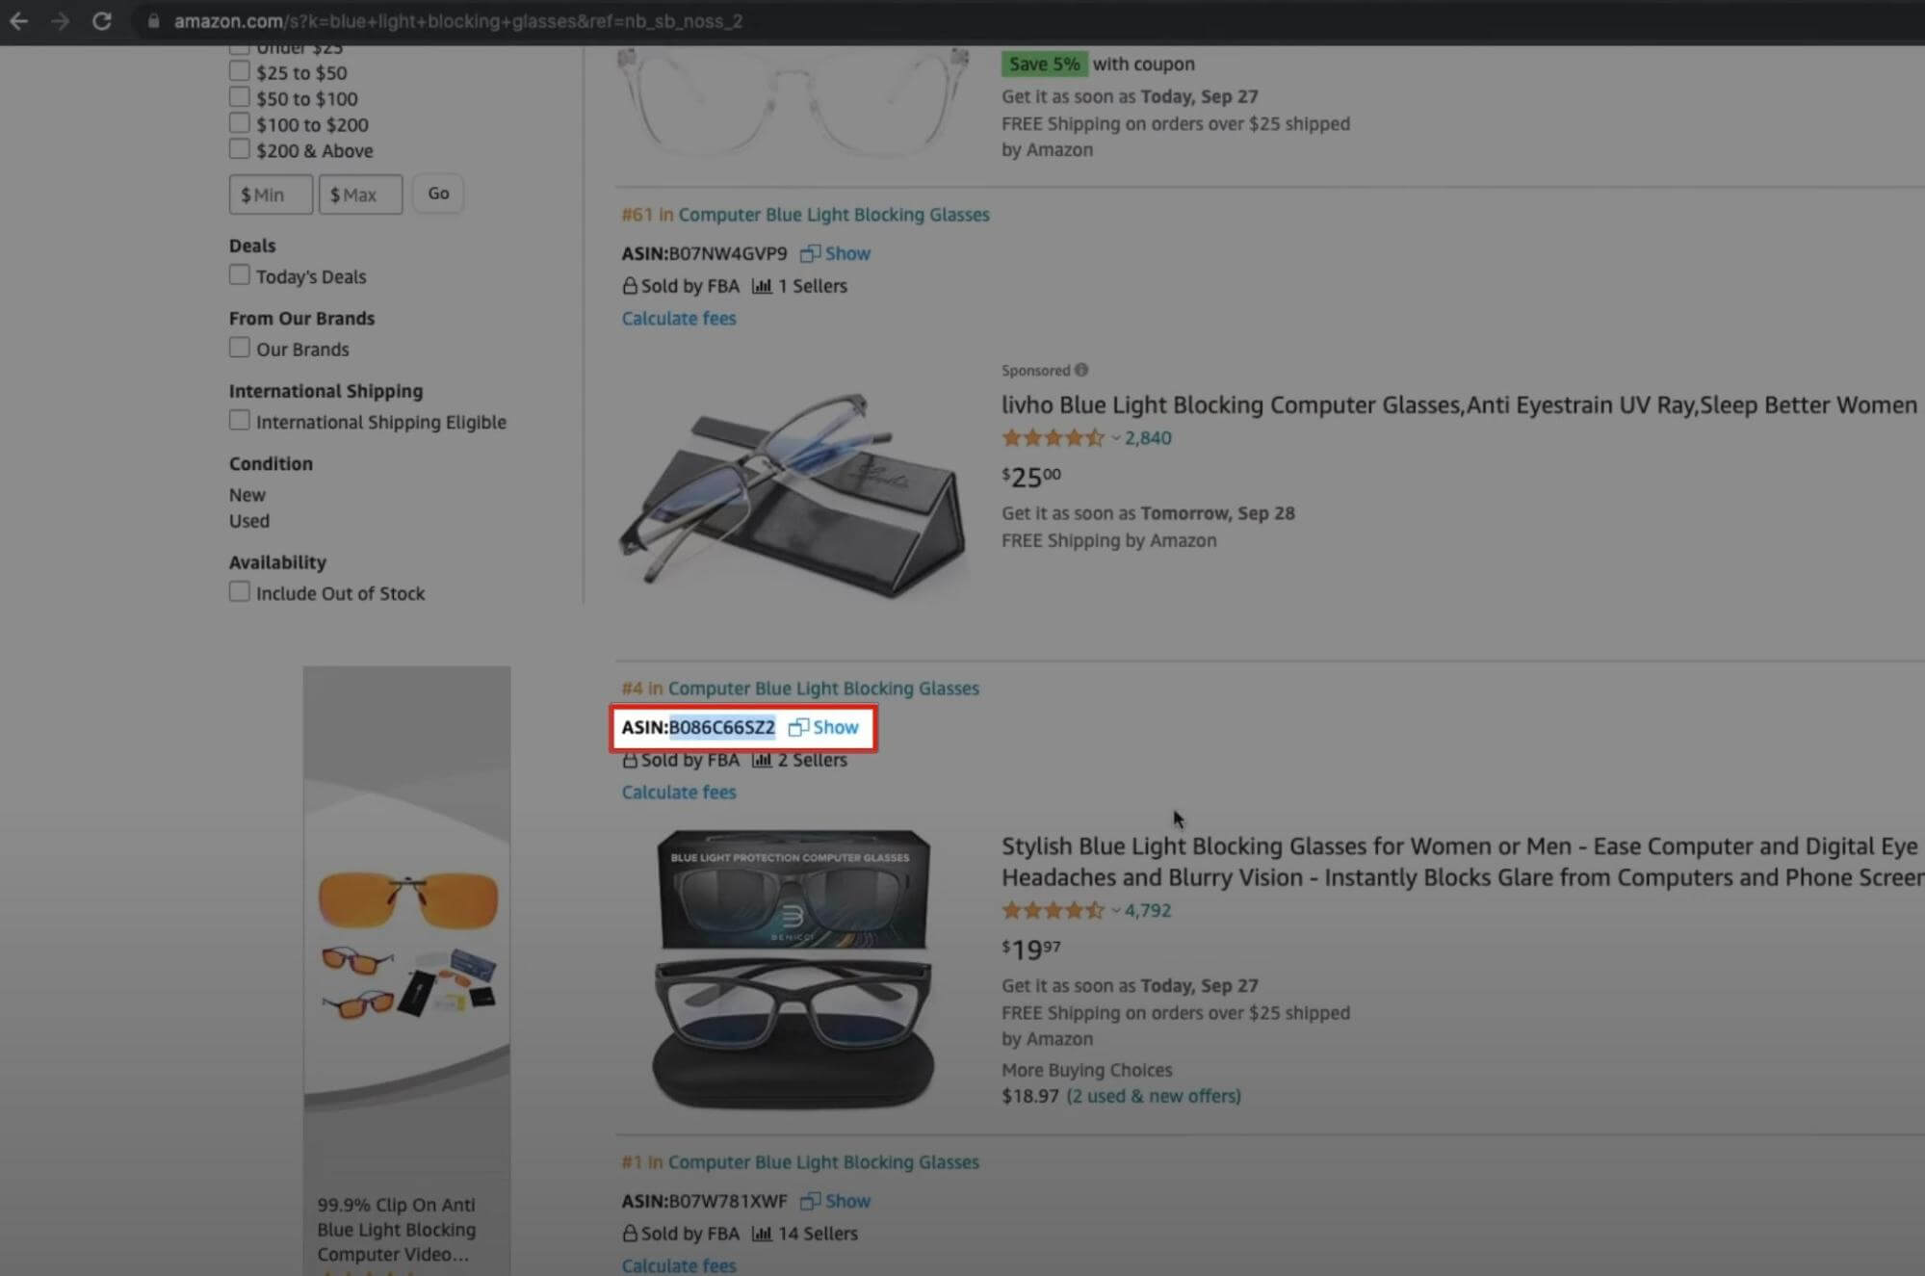Filter by New condition
Image resolution: width=1925 pixels, height=1276 pixels.
tap(247, 495)
